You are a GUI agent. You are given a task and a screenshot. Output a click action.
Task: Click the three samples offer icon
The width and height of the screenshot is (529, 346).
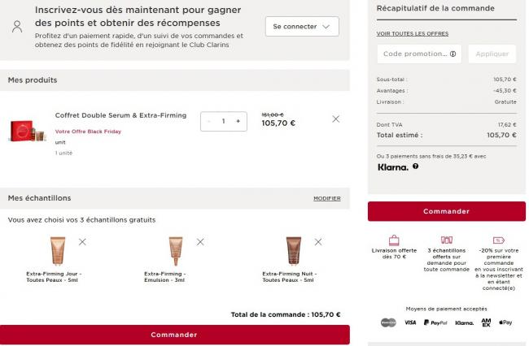pyautogui.click(x=446, y=240)
